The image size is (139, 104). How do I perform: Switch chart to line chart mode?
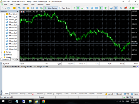(83, 8)
